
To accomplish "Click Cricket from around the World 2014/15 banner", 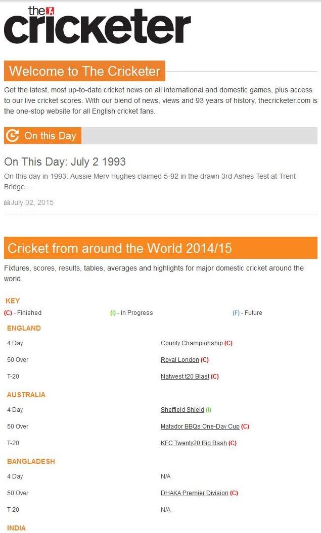I will [120, 248].
